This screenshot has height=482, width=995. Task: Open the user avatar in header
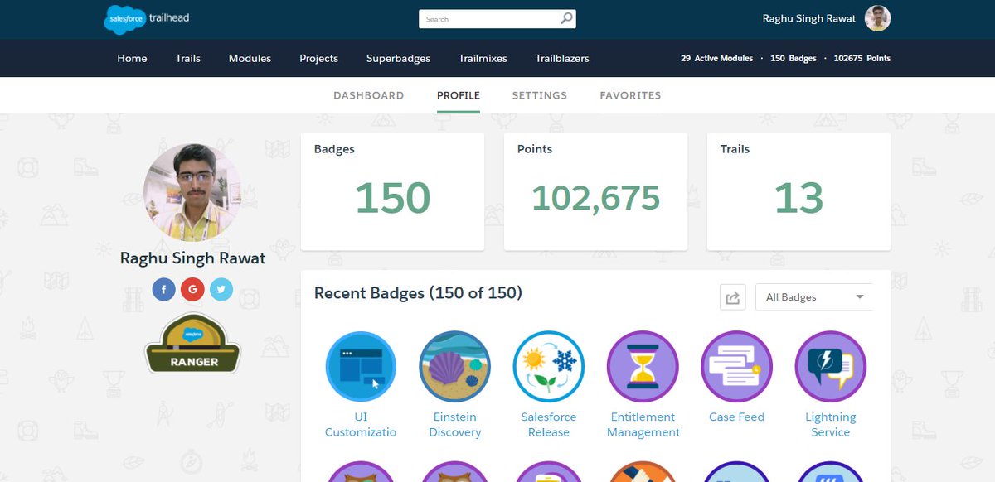[x=877, y=18]
